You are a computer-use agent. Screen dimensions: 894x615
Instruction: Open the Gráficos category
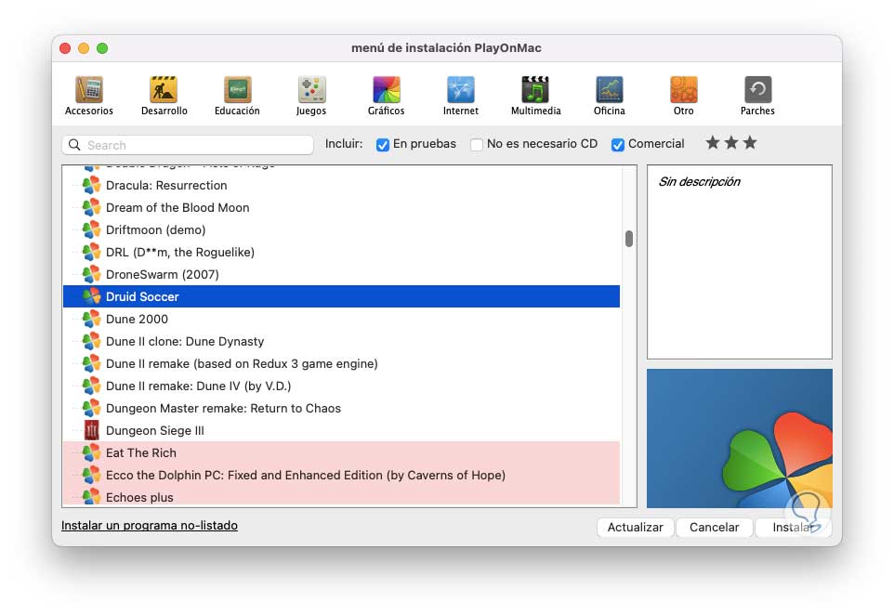(x=386, y=95)
